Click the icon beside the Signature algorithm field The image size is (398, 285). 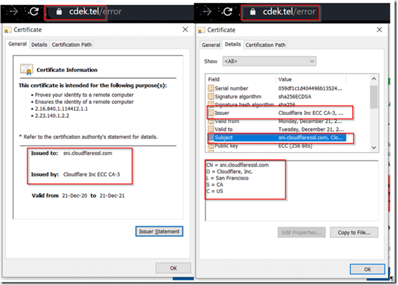[210, 96]
